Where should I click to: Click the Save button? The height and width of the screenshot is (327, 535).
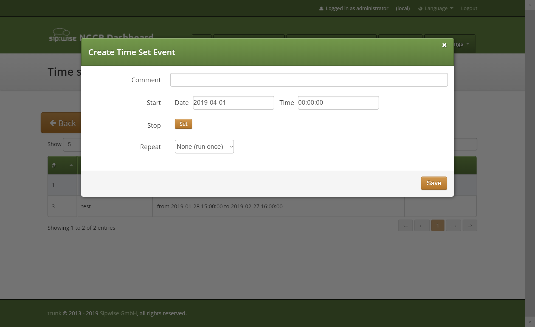[x=434, y=183]
